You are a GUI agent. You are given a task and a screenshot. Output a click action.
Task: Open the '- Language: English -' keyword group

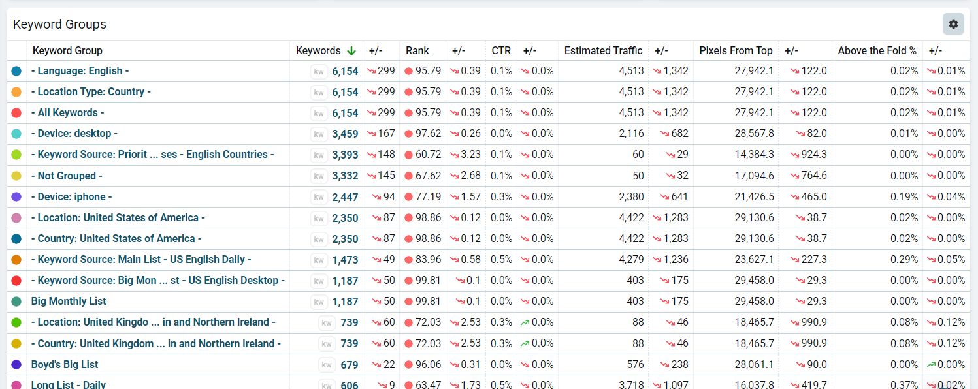pos(80,70)
